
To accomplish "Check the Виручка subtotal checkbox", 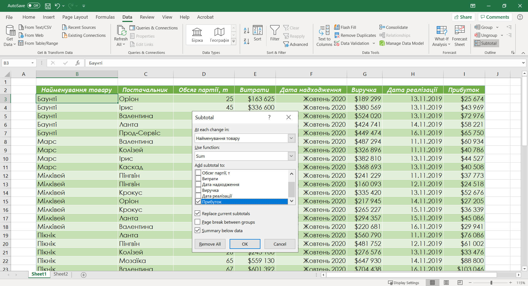I will [198, 190].
